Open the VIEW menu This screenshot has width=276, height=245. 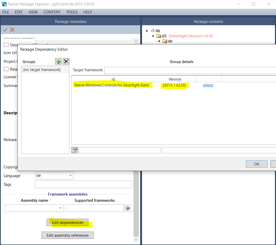tap(33, 12)
